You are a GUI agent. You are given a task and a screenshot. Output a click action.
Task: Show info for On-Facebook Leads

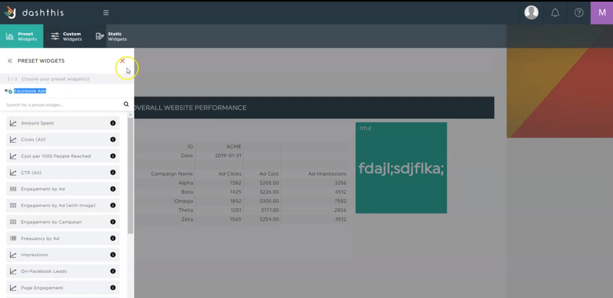tap(113, 271)
